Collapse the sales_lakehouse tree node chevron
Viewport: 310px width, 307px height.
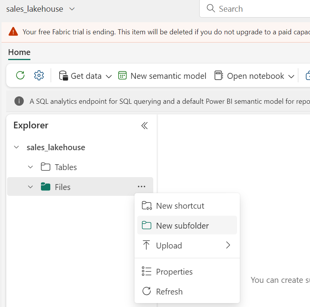pos(16,147)
